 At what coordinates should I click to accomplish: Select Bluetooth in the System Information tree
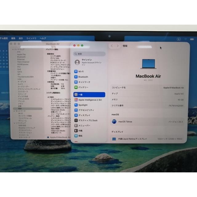[x=21, y=57]
